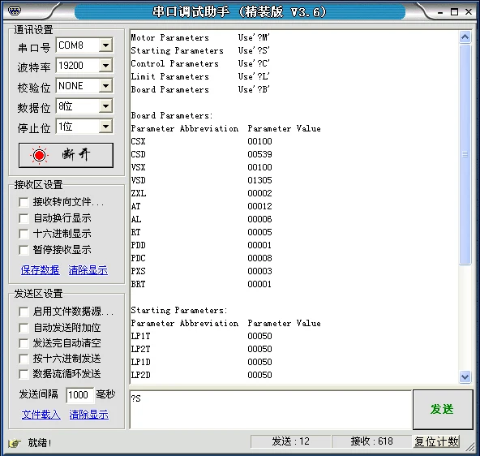
Task: Close the serial debug assistant window
Action: tap(469, 11)
